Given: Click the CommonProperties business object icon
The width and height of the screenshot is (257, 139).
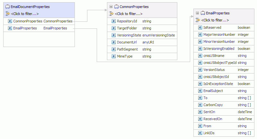Looking at the screenshot, I should pos(116,7).
